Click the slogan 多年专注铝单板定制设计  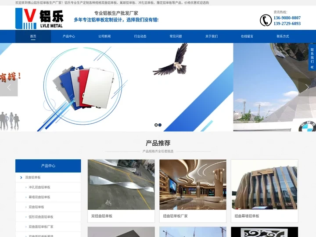pos(116,20)
